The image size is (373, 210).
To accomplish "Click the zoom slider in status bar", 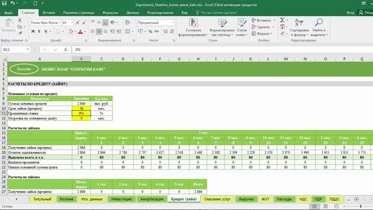I will 360,206.
